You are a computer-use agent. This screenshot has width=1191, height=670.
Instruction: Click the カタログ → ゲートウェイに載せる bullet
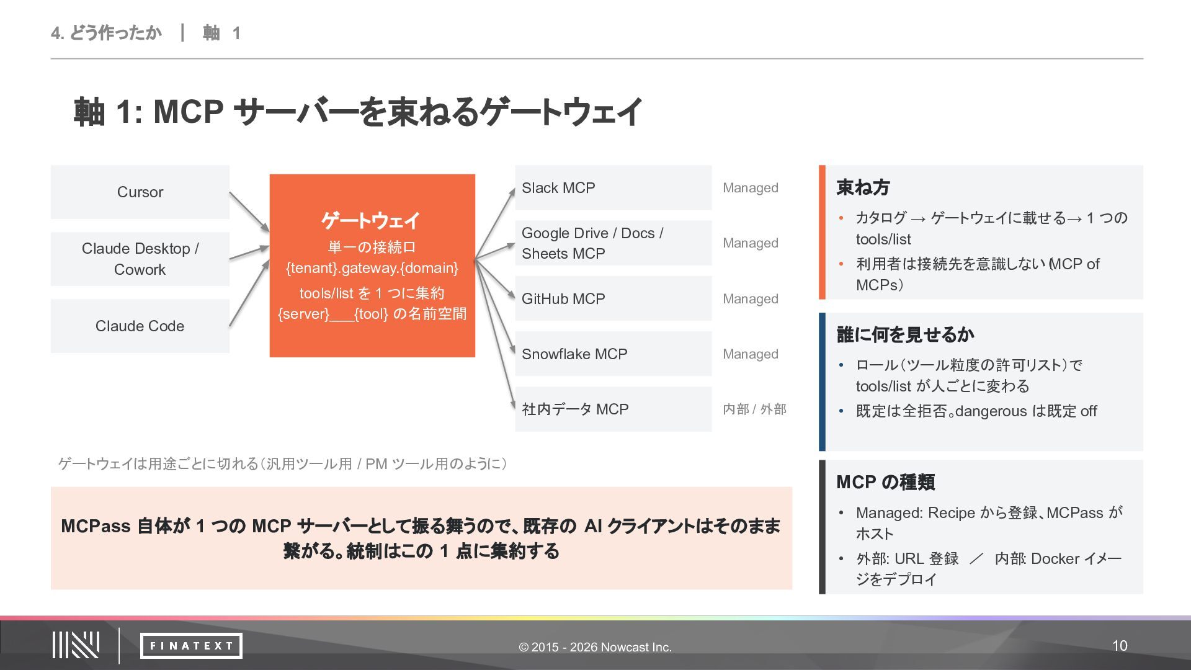coord(991,228)
